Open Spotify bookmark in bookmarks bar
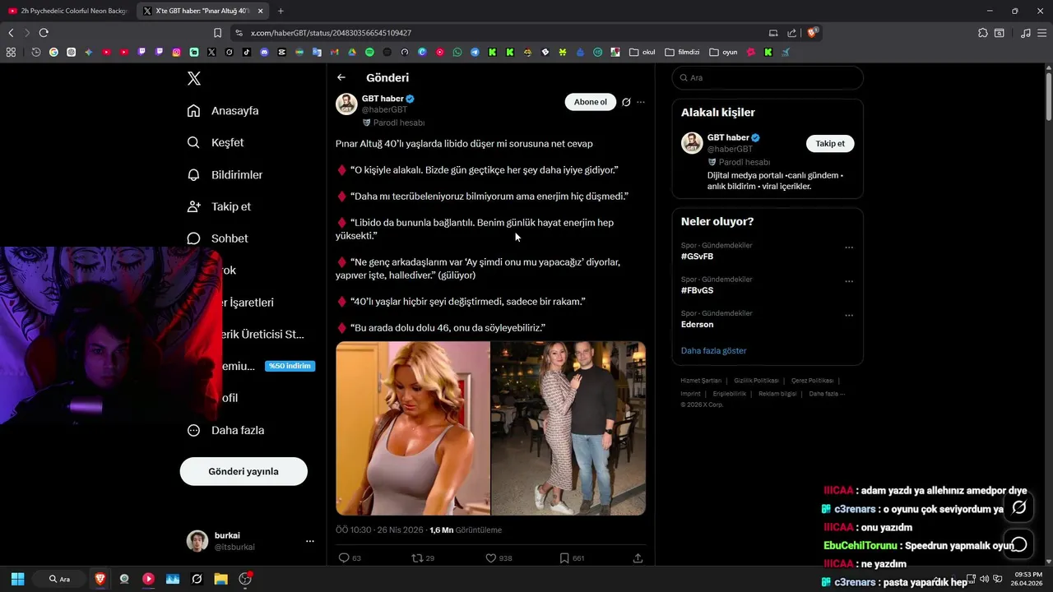Screen dimensions: 1053x592 pos(369,52)
